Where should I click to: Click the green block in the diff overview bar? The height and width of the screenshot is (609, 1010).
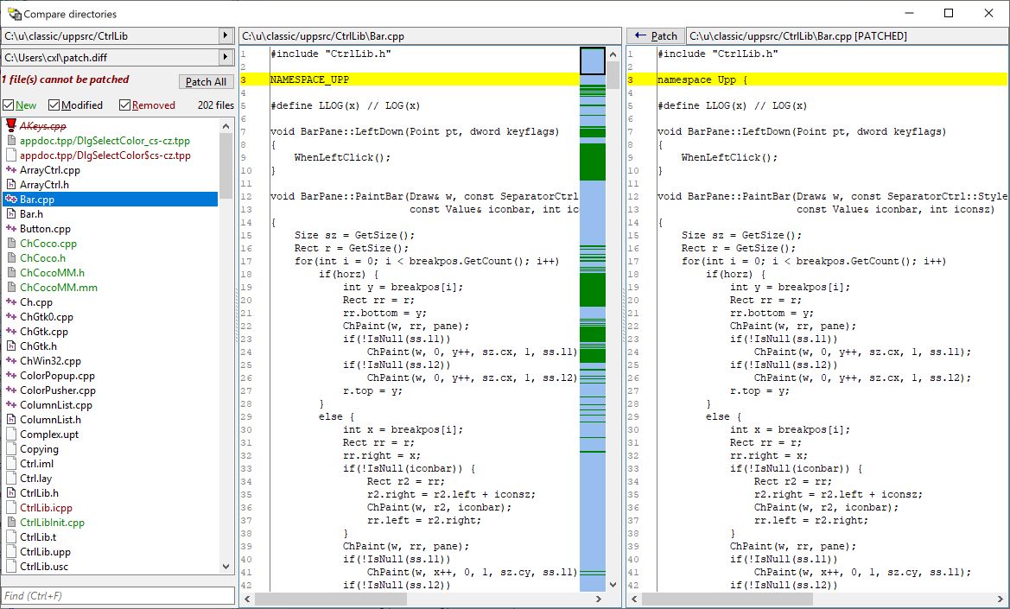[592, 162]
